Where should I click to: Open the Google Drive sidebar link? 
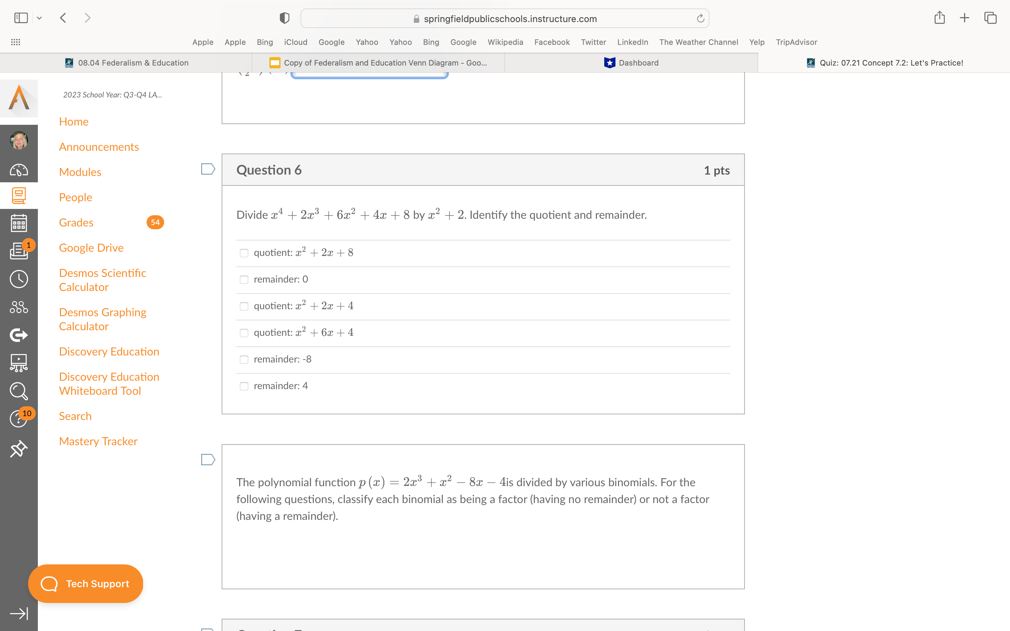(x=92, y=247)
